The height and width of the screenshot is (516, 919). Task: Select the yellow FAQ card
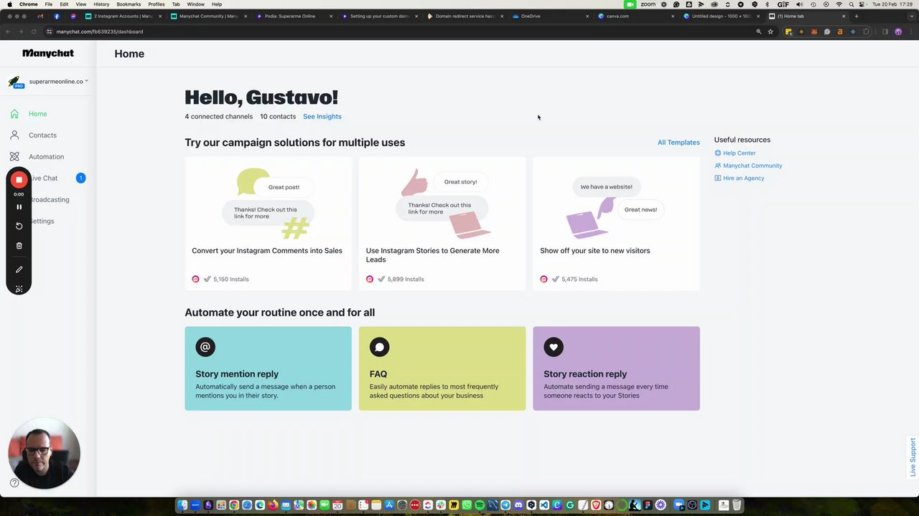pos(442,368)
